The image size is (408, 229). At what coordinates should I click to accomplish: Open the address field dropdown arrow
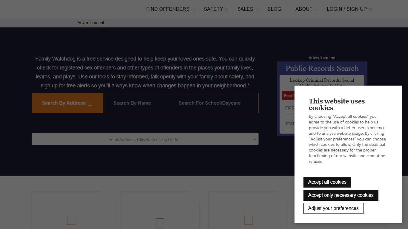pyautogui.click(x=255, y=139)
